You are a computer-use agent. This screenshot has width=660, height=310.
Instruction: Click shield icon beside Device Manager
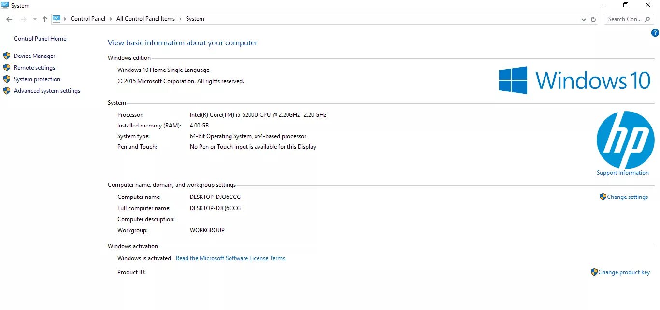(7, 56)
